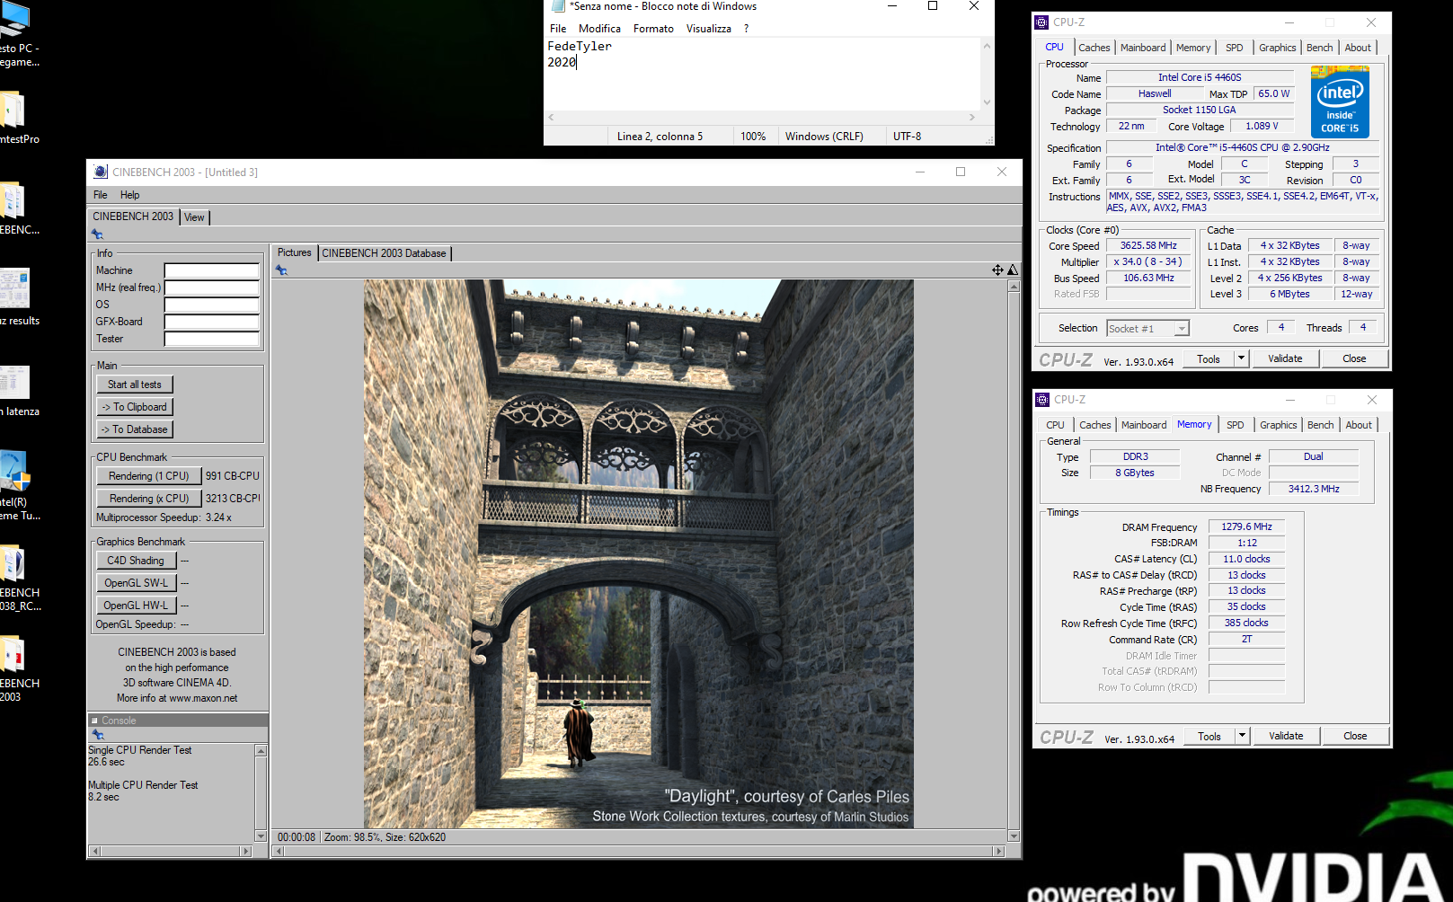Click Validate in top CPU-Z window
This screenshot has height=902, width=1453.
pyautogui.click(x=1285, y=358)
